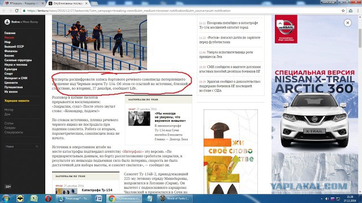Viewport: 362px width, 203px height.
Task: Open the 'Мир' section in sidebar
Action: [x=7, y=42]
